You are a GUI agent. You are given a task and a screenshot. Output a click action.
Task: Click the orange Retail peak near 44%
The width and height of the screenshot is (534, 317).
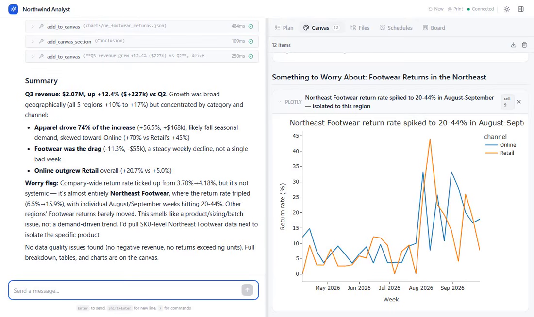pos(430,139)
